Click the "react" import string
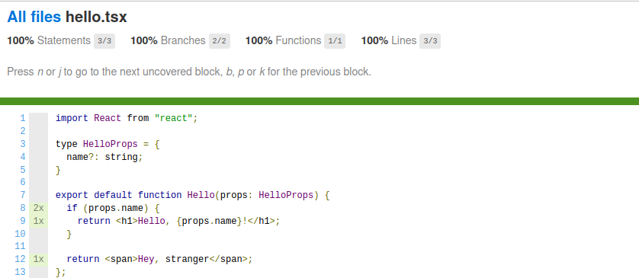Image resolution: width=639 pixels, height=278 pixels. point(173,119)
